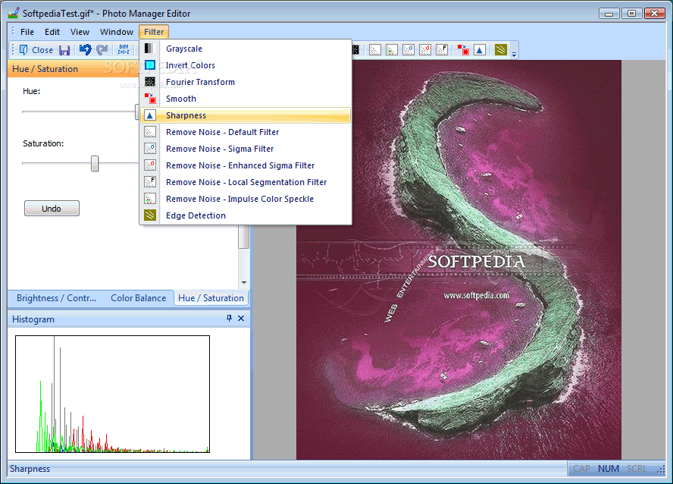The image size is (673, 484).
Task: Click the 'Saturation:' label
Action: point(43,143)
